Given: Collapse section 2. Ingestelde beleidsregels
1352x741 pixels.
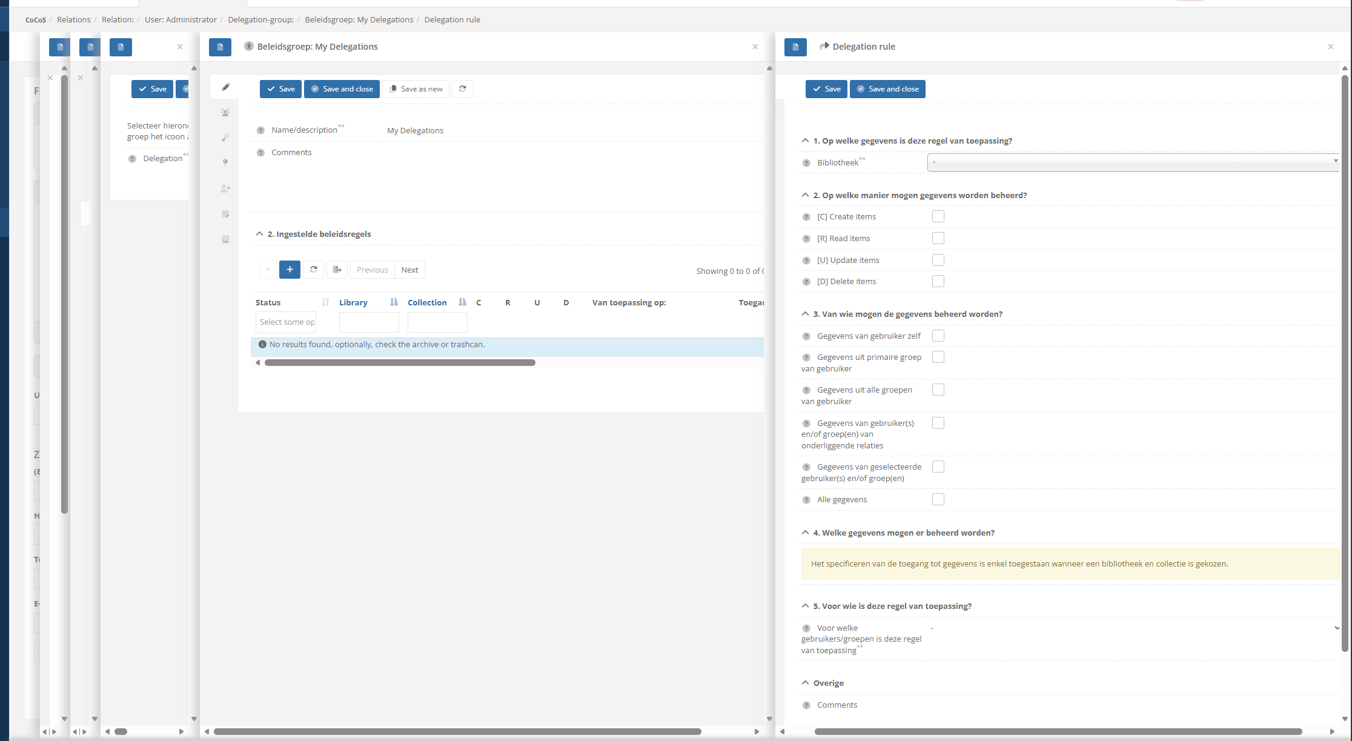Looking at the screenshot, I should [259, 234].
